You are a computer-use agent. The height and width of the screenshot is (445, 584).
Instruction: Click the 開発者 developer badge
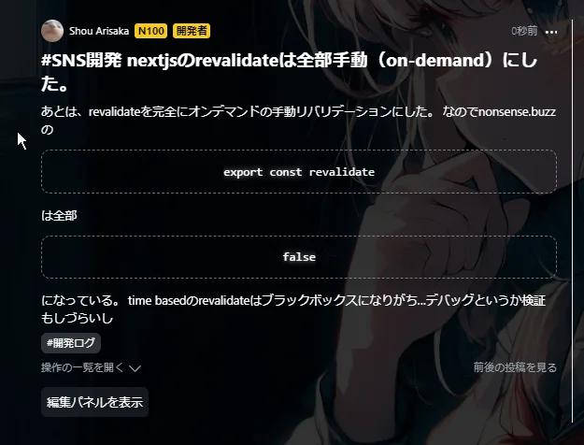point(192,31)
